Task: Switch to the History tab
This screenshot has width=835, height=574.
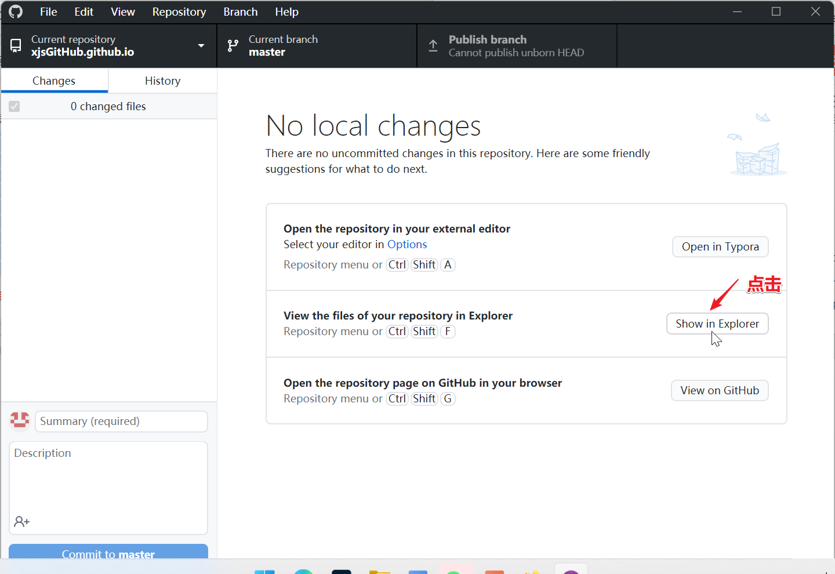Action: click(162, 81)
